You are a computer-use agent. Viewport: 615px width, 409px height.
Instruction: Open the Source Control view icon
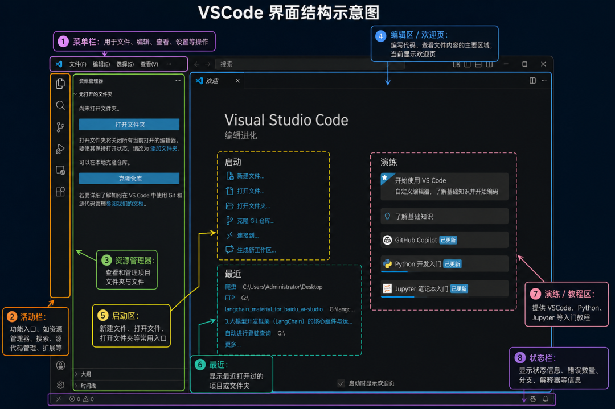point(60,127)
